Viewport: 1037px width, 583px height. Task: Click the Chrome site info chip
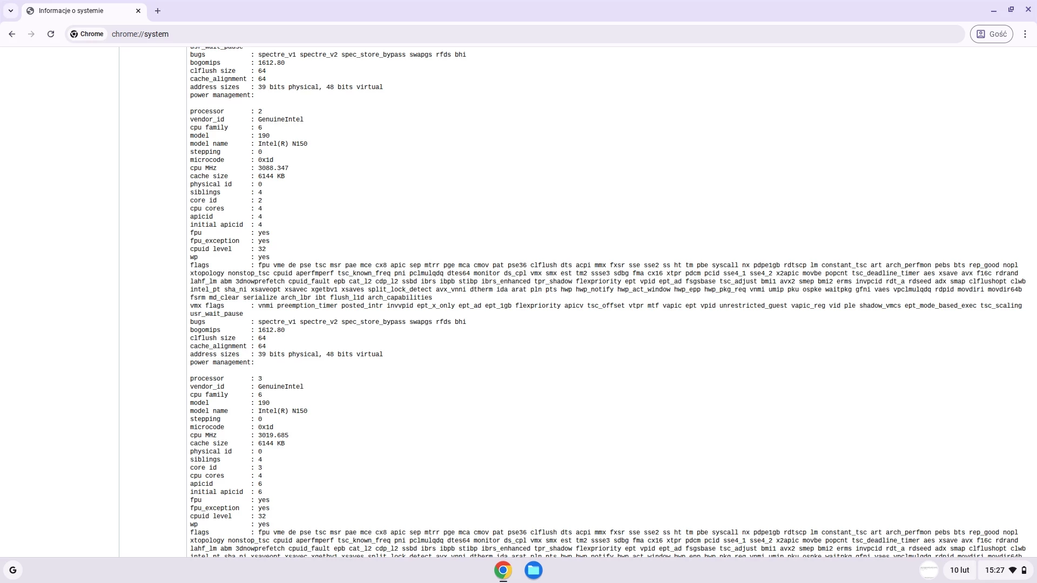[87, 34]
